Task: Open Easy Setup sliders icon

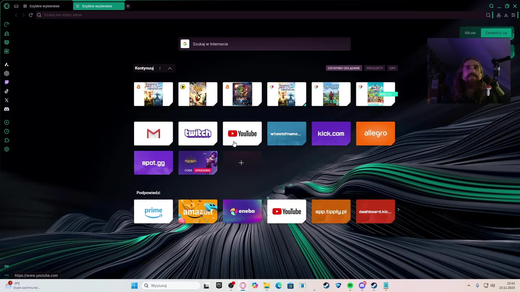Action: pyautogui.click(x=513, y=15)
